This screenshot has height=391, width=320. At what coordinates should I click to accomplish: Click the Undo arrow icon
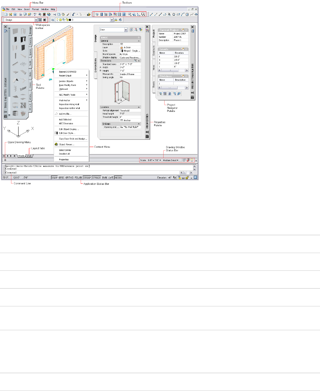tap(73, 14)
